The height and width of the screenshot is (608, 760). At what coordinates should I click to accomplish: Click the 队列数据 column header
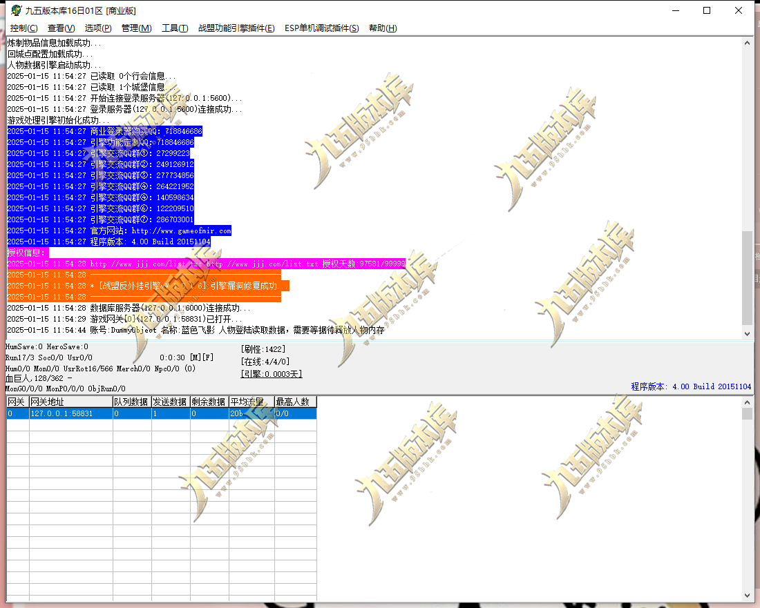132,402
